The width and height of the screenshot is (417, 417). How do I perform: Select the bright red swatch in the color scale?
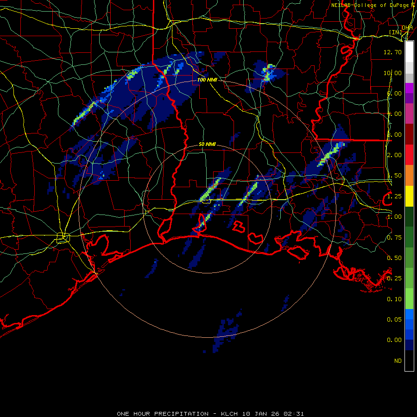(x=409, y=155)
